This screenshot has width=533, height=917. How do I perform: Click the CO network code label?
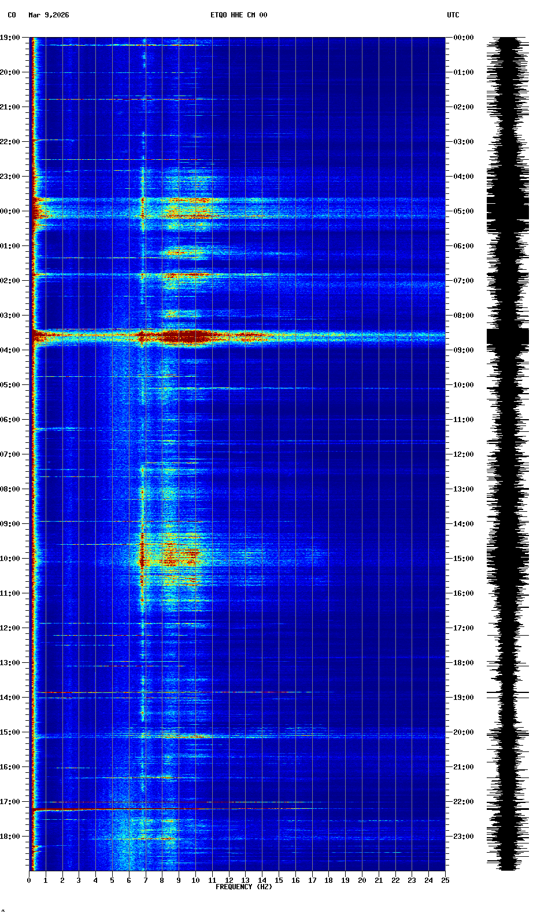[x=12, y=15]
